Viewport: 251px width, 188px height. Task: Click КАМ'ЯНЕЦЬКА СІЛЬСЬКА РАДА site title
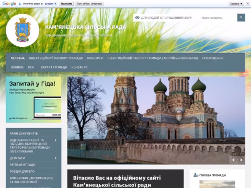[85, 27]
